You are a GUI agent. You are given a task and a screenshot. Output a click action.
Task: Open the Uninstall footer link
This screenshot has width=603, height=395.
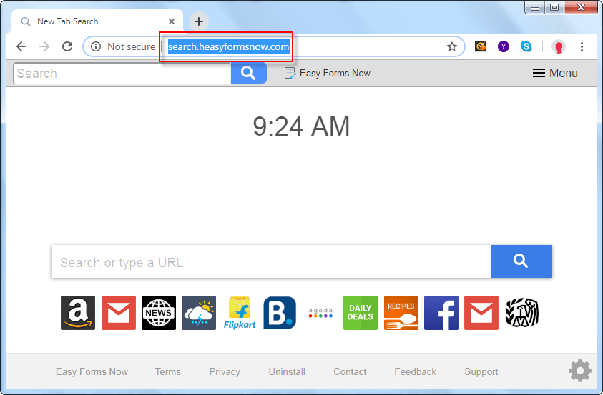[x=287, y=371]
